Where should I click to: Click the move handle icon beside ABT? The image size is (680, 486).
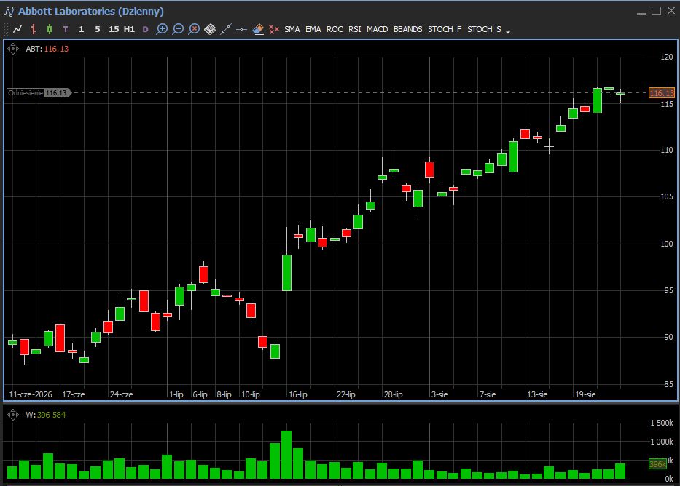13,49
